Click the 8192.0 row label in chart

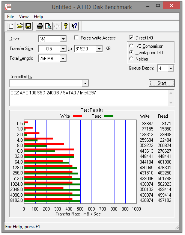point(17,200)
